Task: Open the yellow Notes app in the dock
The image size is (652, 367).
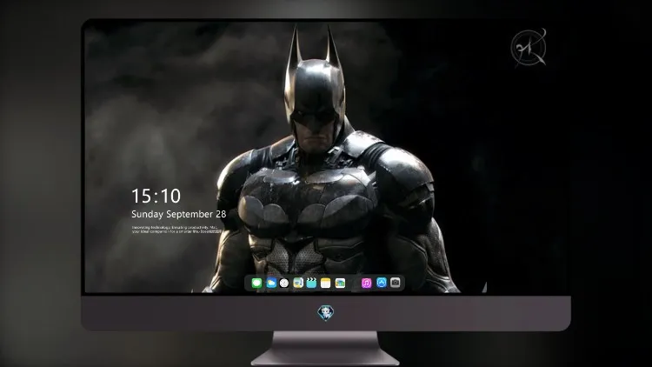Action: coord(326,283)
